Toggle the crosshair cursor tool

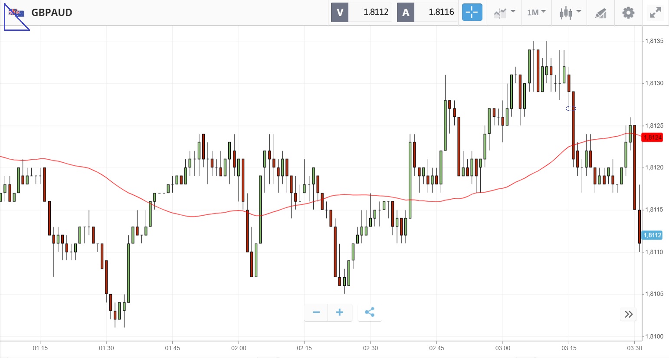pos(472,12)
